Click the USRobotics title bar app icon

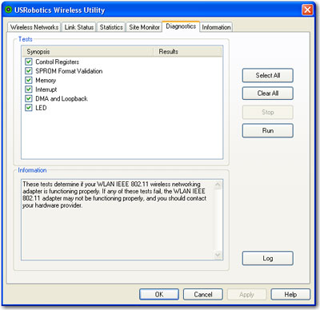click(x=9, y=10)
